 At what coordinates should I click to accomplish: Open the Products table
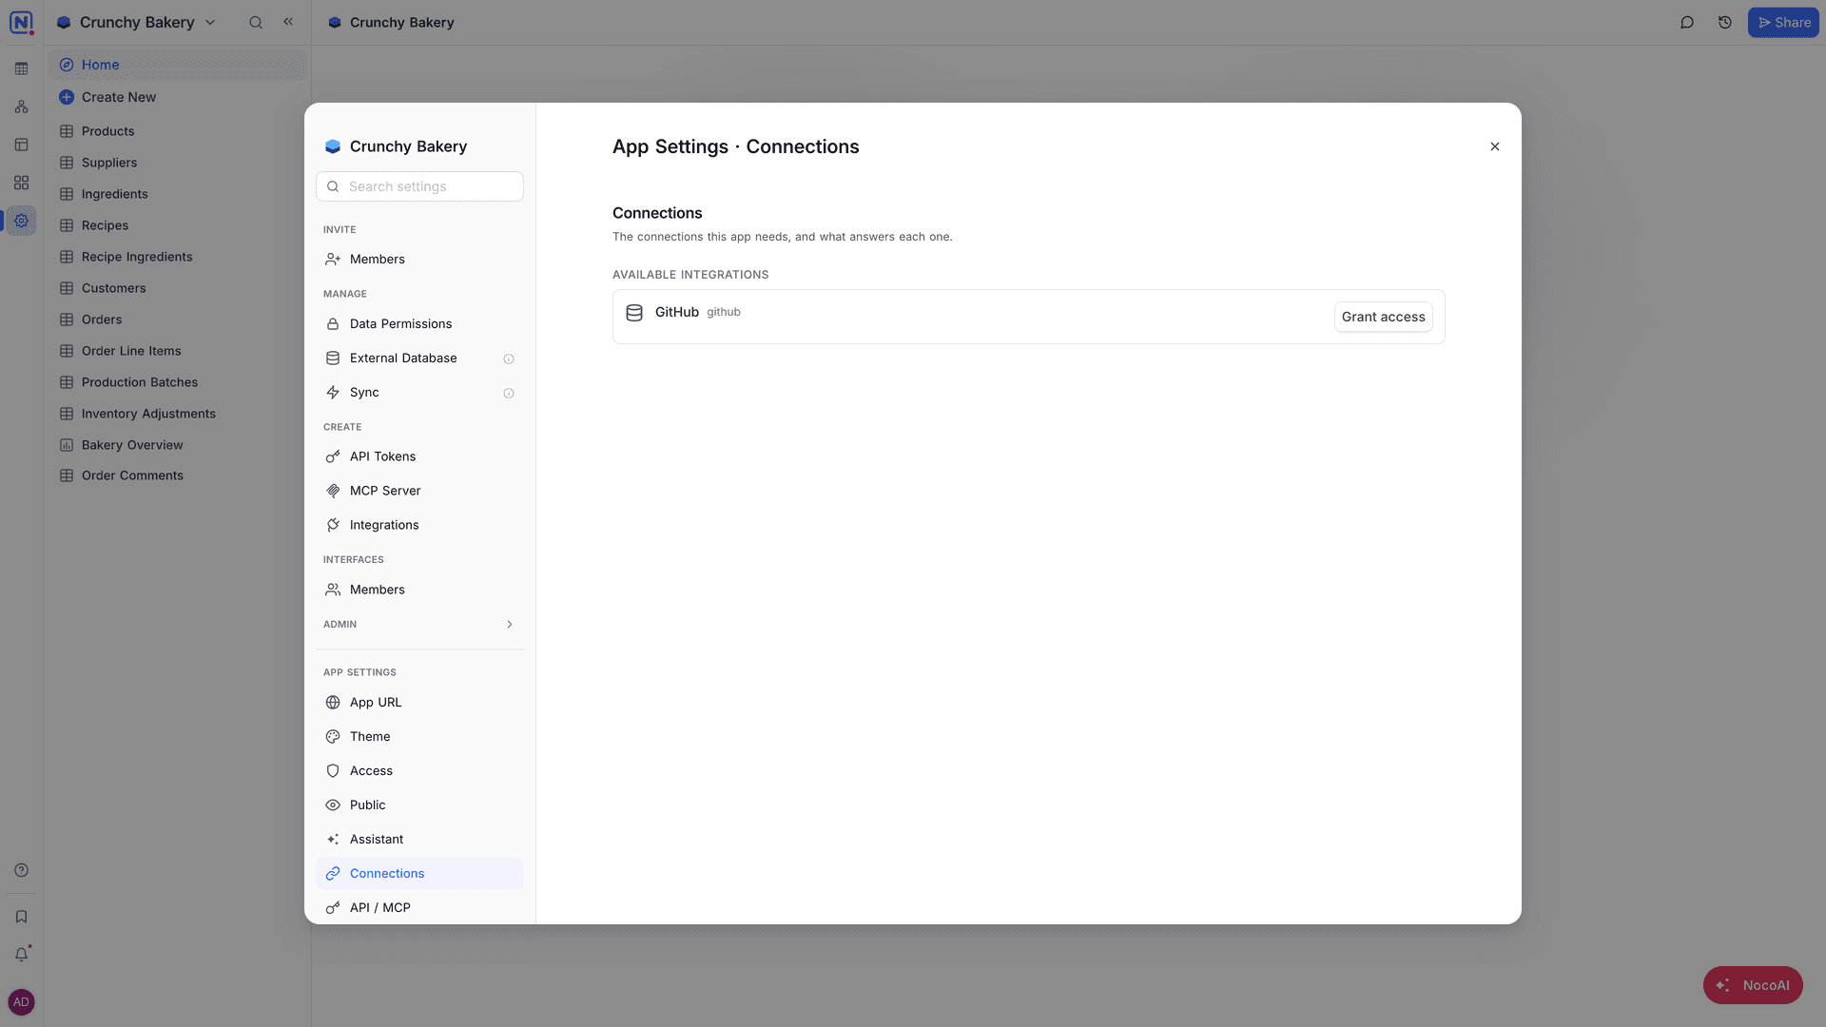click(x=178, y=131)
